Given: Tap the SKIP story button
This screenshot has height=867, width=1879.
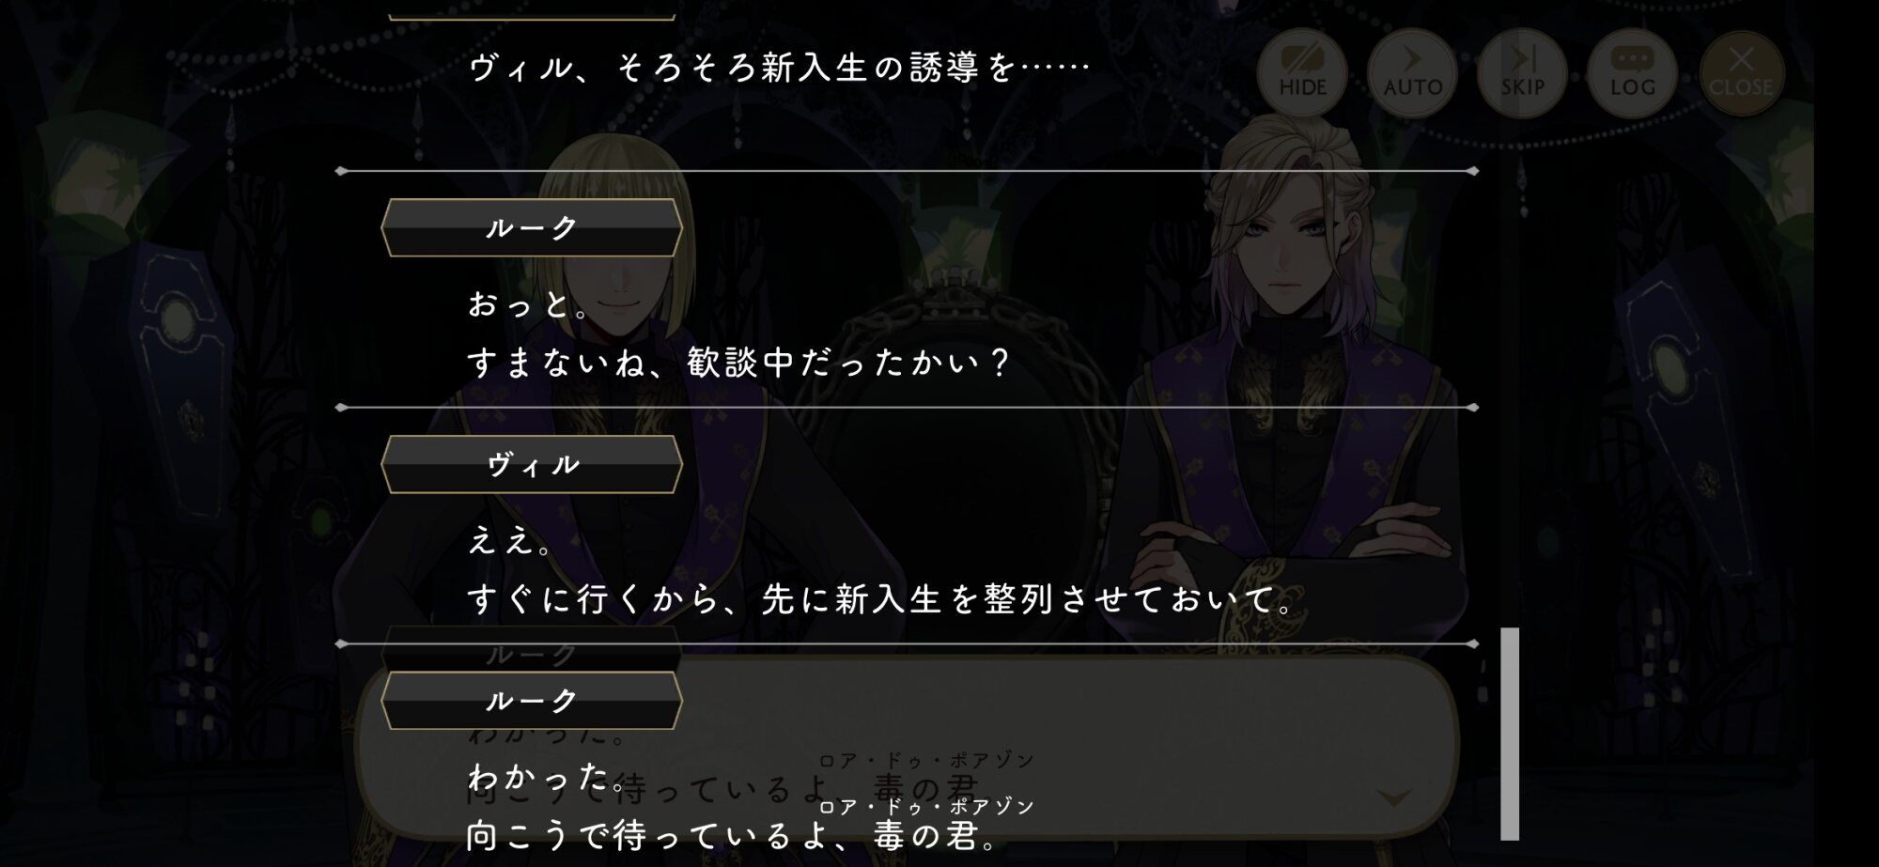Looking at the screenshot, I should [1522, 72].
